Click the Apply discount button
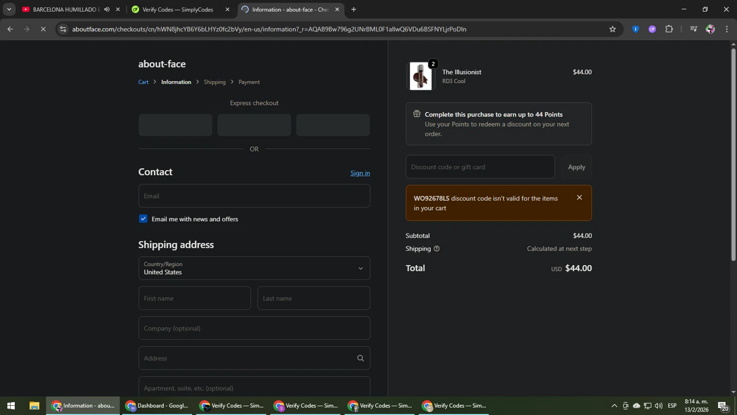737x415 pixels. (576, 167)
